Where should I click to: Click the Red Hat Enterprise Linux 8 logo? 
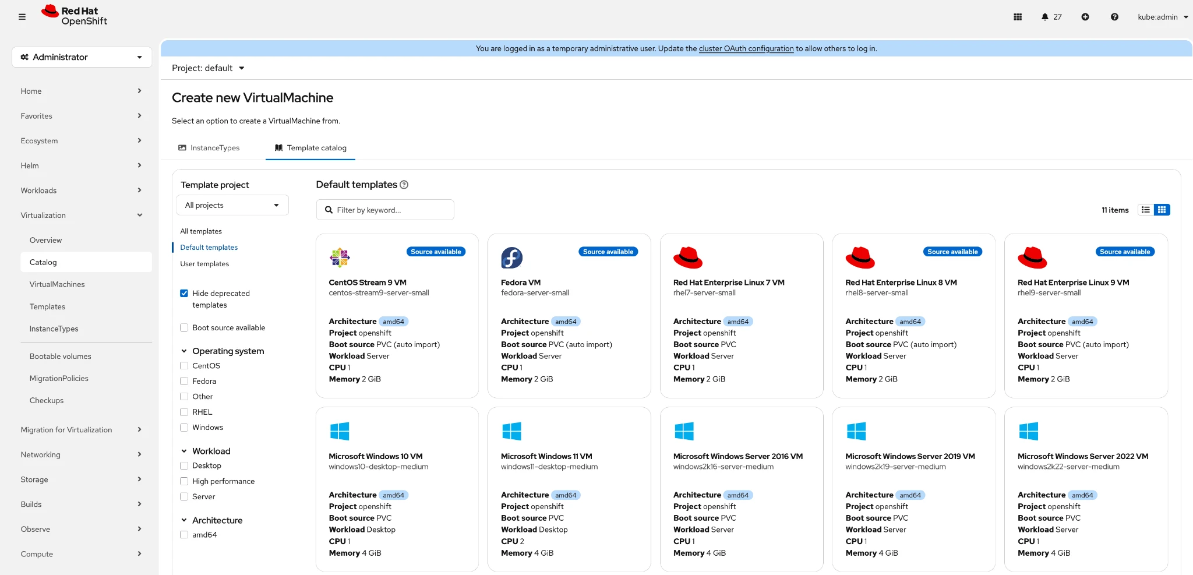(860, 257)
